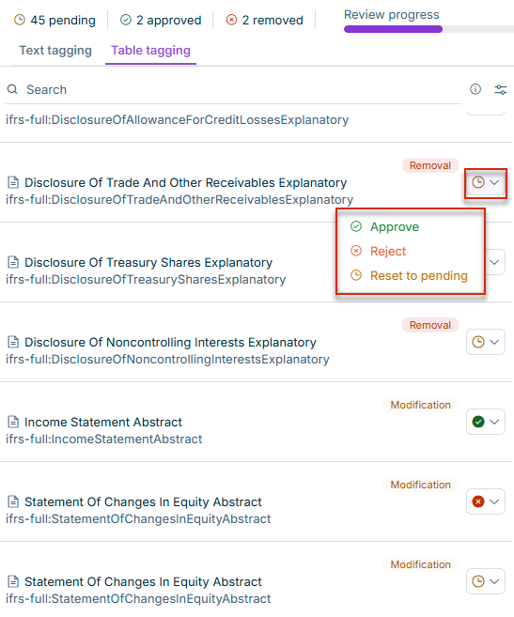Image resolution: width=514 pixels, height=617 pixels.
Task: Click the approved check icon in header
Action: click(126, 20)
